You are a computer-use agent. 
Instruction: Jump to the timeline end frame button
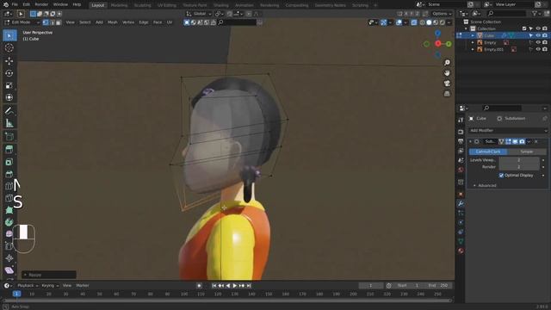pyautogui.click(x=249, y=286)
